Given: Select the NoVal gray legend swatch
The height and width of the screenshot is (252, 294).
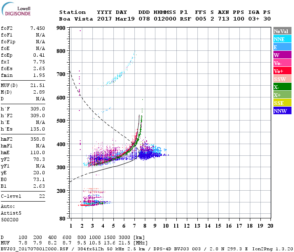Looking at the screenshot, I should point(282,31).
